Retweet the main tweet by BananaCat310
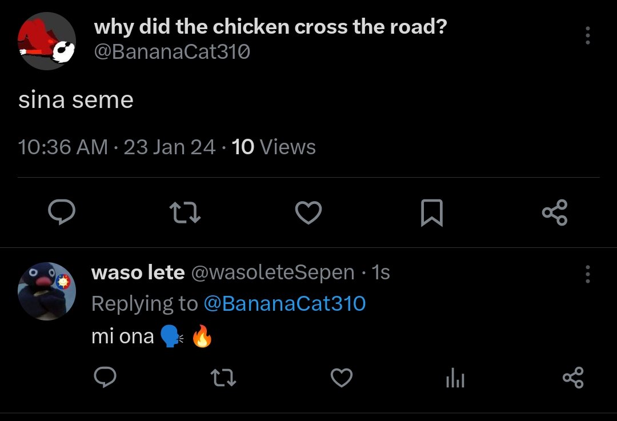The width and height of the screenshot is (617, 421). [185, 212]
